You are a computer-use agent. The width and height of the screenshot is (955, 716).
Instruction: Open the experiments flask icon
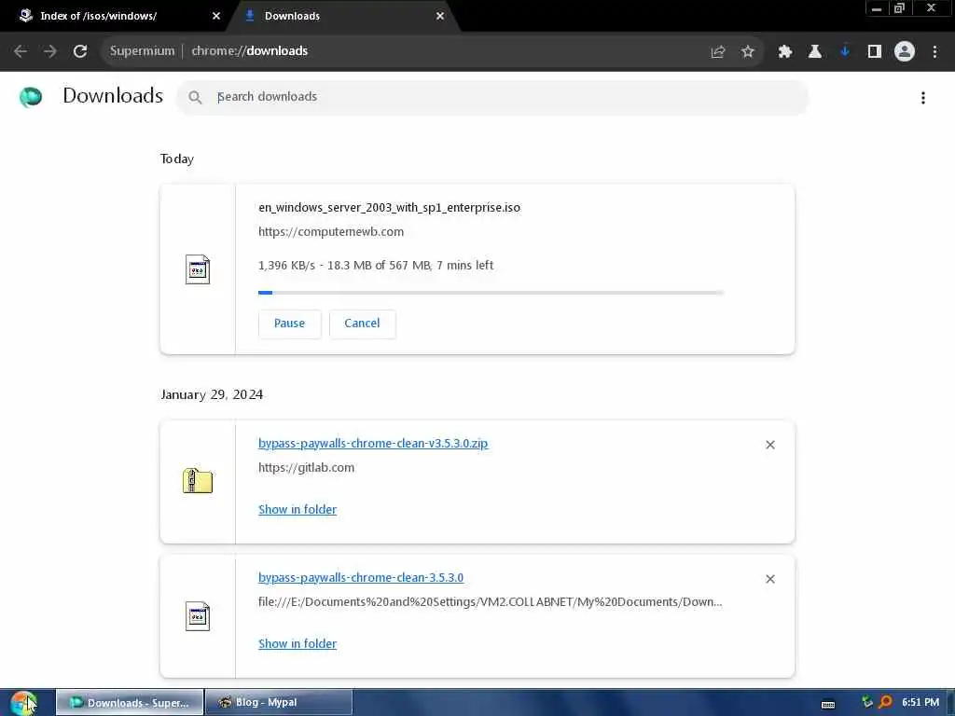815,52
